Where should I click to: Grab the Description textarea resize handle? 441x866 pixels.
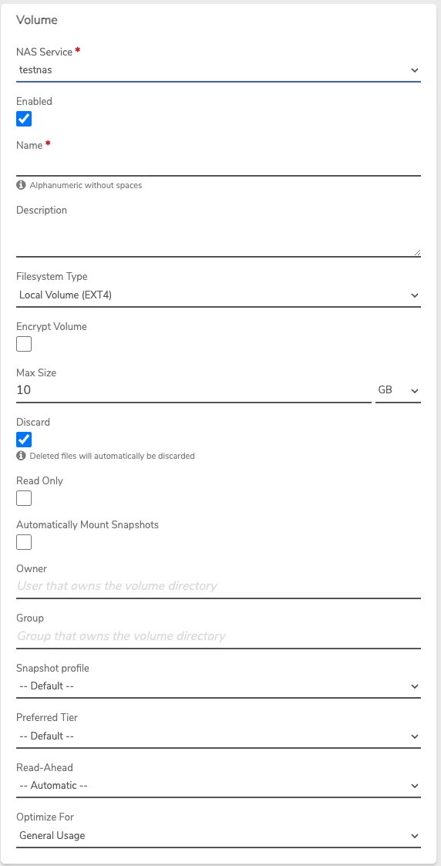[417, 252]
